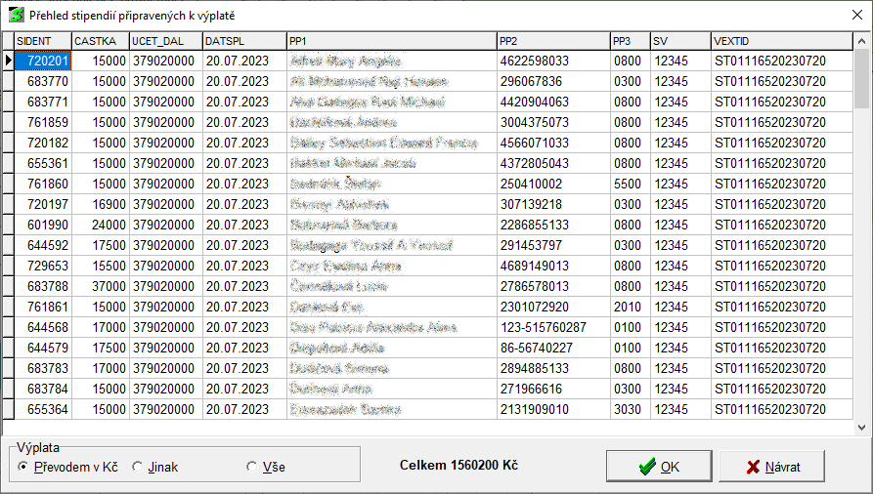Screen dimensions: 873x494
Task: Select the Převodem v Kč radio option
Action: [x=24, y=468]
